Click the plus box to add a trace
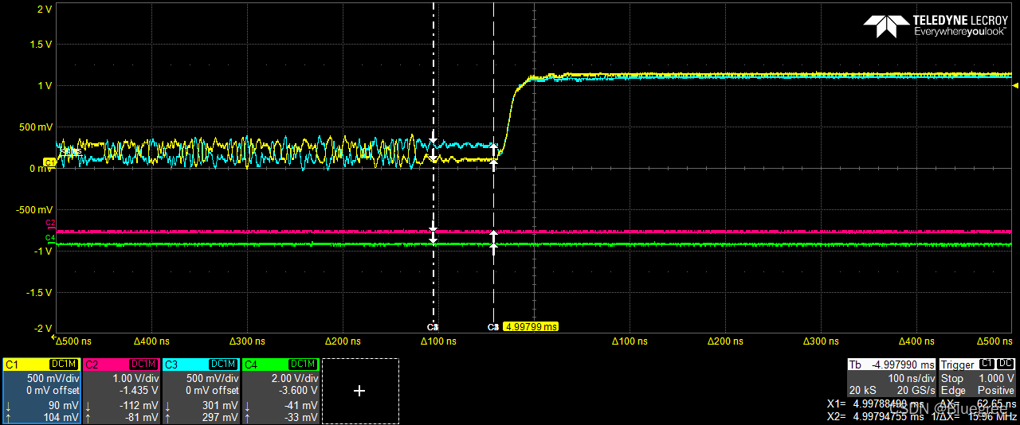Image resolution: width=1020 pixels, height=425 pixels. point(359,391)
